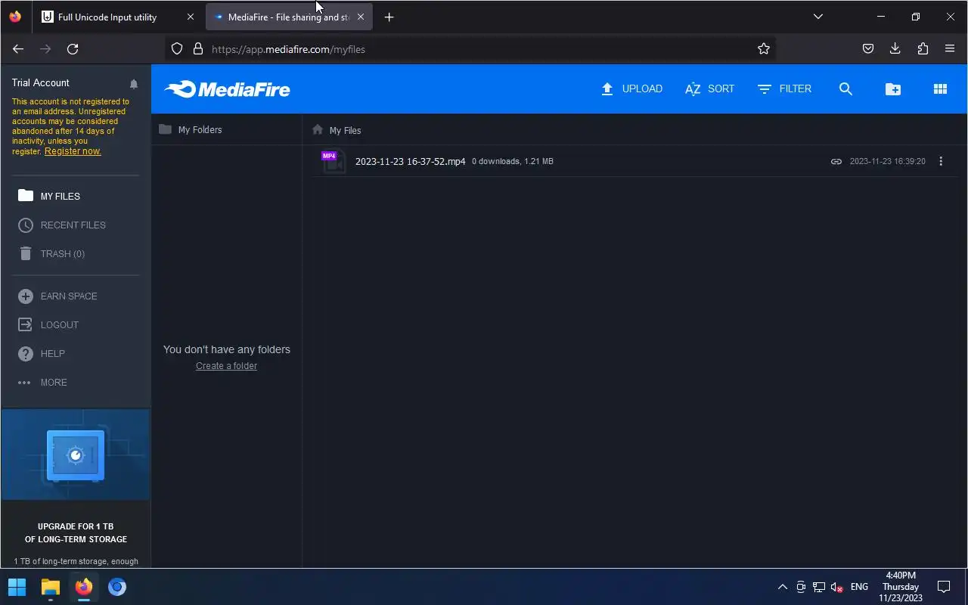
Task: Switch to grid view icon
Action: pos(940,88)
